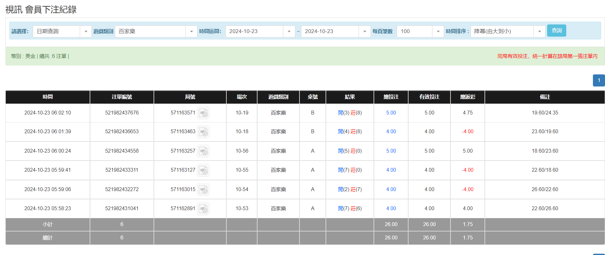Open video replay icon for round 571163127

coord(203,170)
